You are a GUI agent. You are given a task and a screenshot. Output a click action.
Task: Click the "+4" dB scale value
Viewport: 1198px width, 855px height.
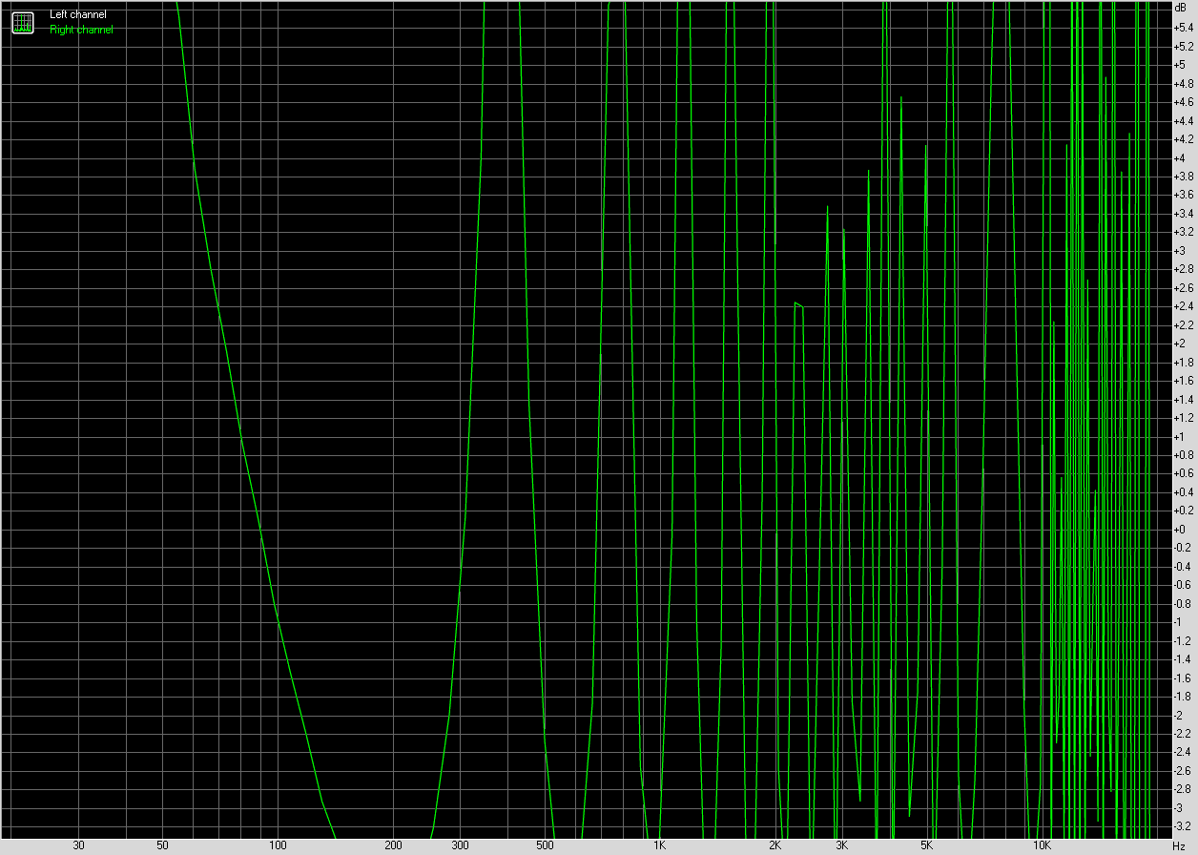1179,157
